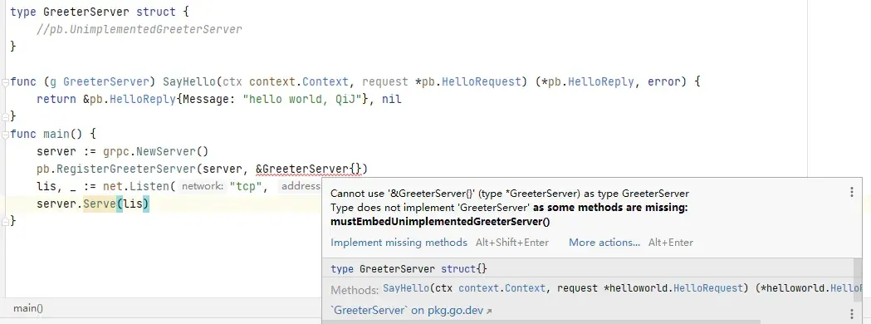Click the network: parameter hint

(x=203, y=186)
